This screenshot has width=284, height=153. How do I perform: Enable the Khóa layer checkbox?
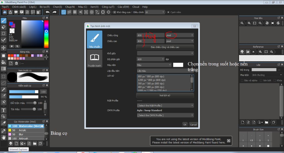click(275, 80)
